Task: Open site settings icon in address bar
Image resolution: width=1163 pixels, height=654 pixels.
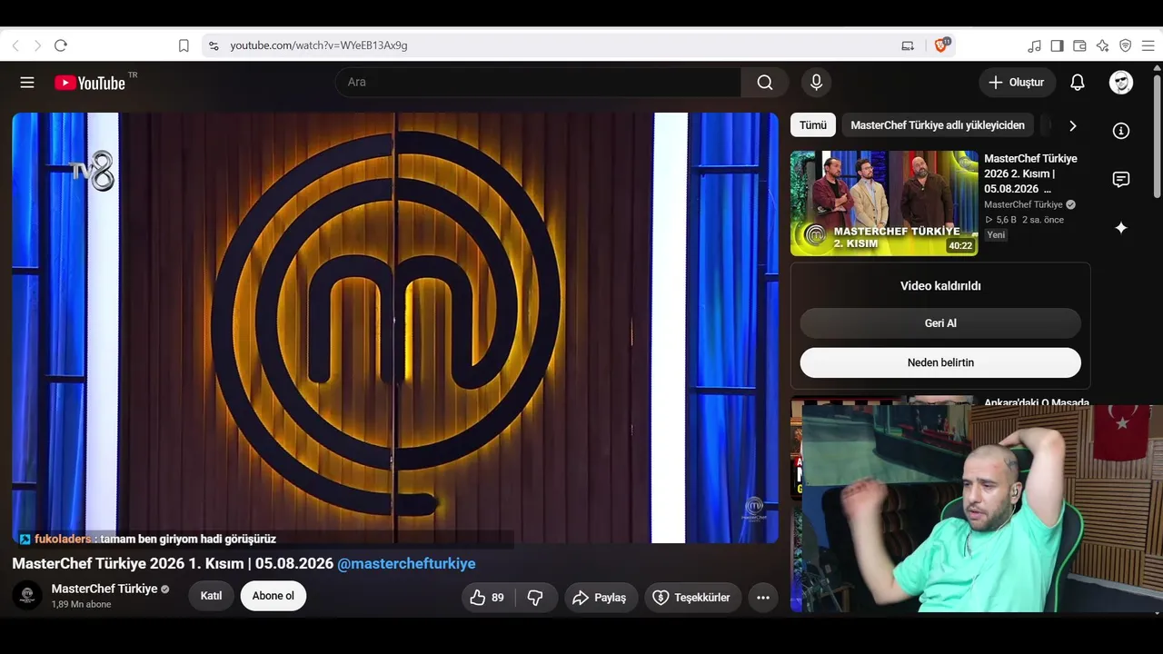Action: pyautogui.click(x=214, y=45)
